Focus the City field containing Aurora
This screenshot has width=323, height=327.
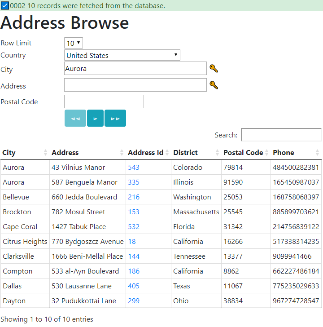point(135,69)
